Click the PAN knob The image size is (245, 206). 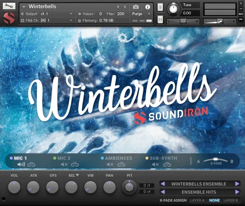[x=109, y=187]
